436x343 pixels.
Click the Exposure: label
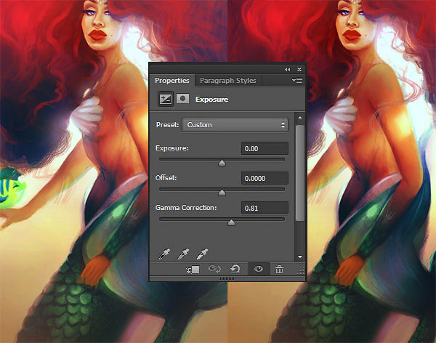pyautogui.click(x=171, y=148)
